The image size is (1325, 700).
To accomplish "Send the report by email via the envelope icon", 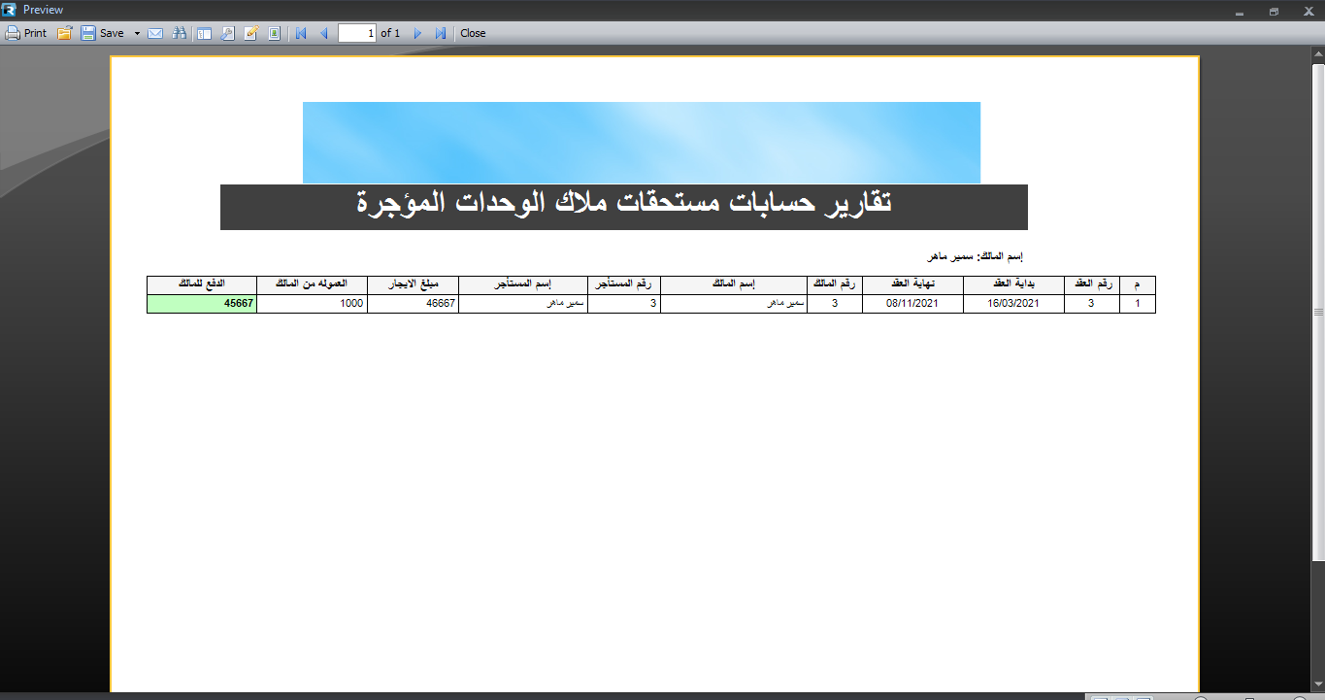I will pyautogui.click(x=155, y=33).
